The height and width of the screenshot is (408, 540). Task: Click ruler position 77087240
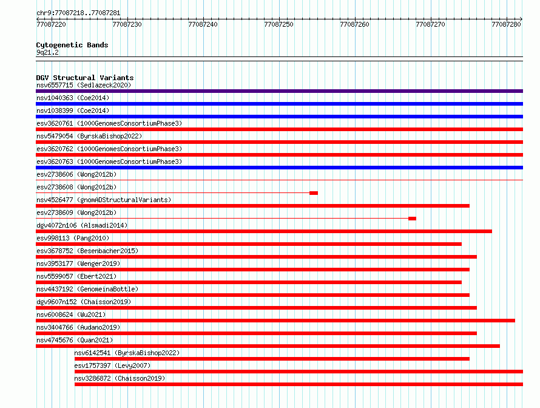pos(203,24)
